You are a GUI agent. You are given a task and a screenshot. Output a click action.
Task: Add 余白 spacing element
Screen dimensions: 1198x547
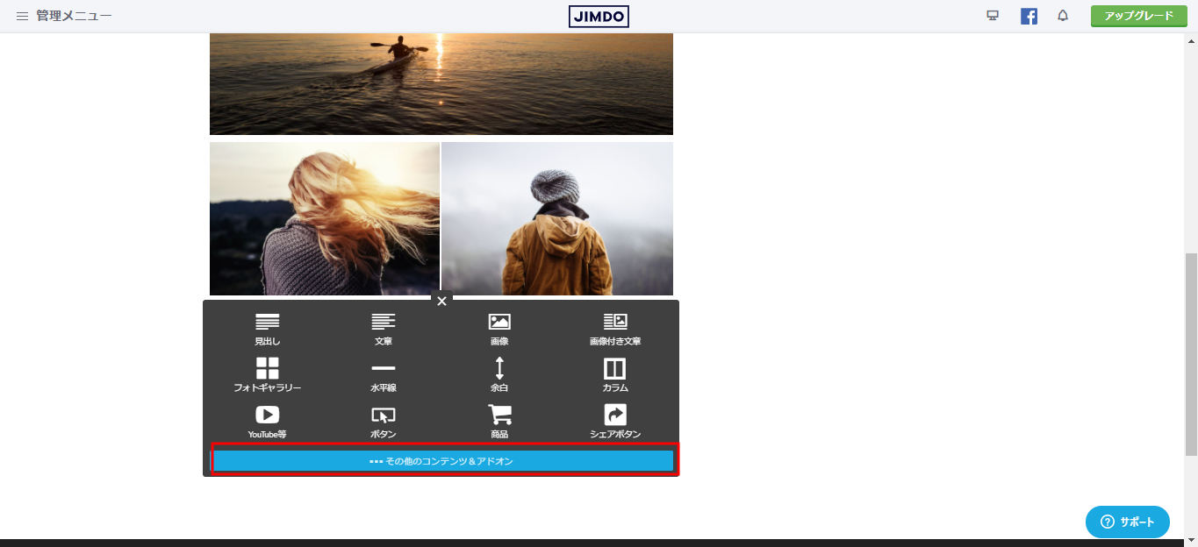tap(499, 374)
